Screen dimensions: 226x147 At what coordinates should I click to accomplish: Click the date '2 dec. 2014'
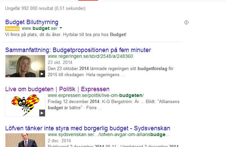[x=59, y=141]
